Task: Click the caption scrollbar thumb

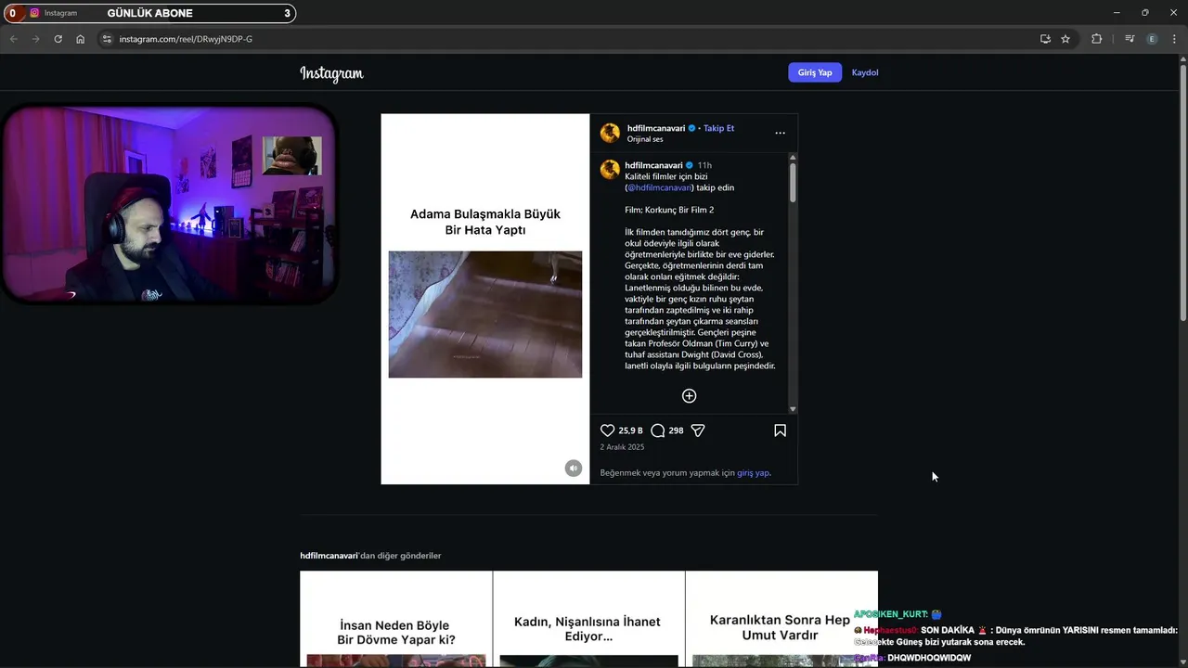Action: coord(793,183)
